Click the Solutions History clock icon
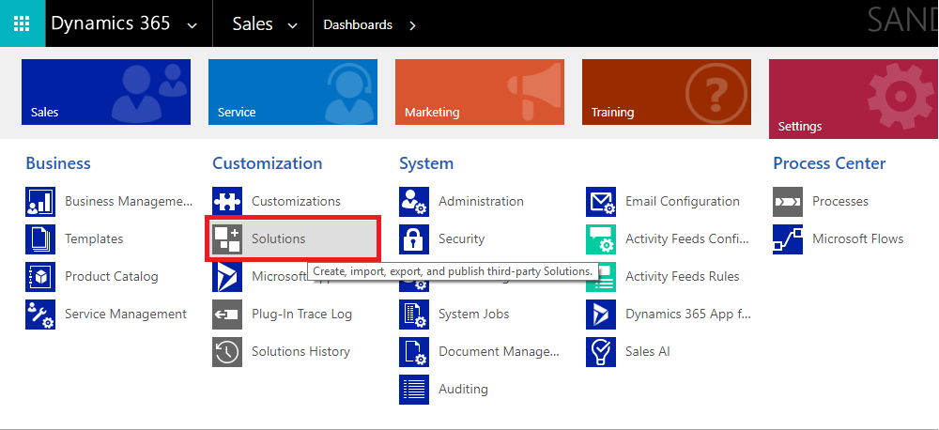 pyautogui.click(x=227, y=352)
